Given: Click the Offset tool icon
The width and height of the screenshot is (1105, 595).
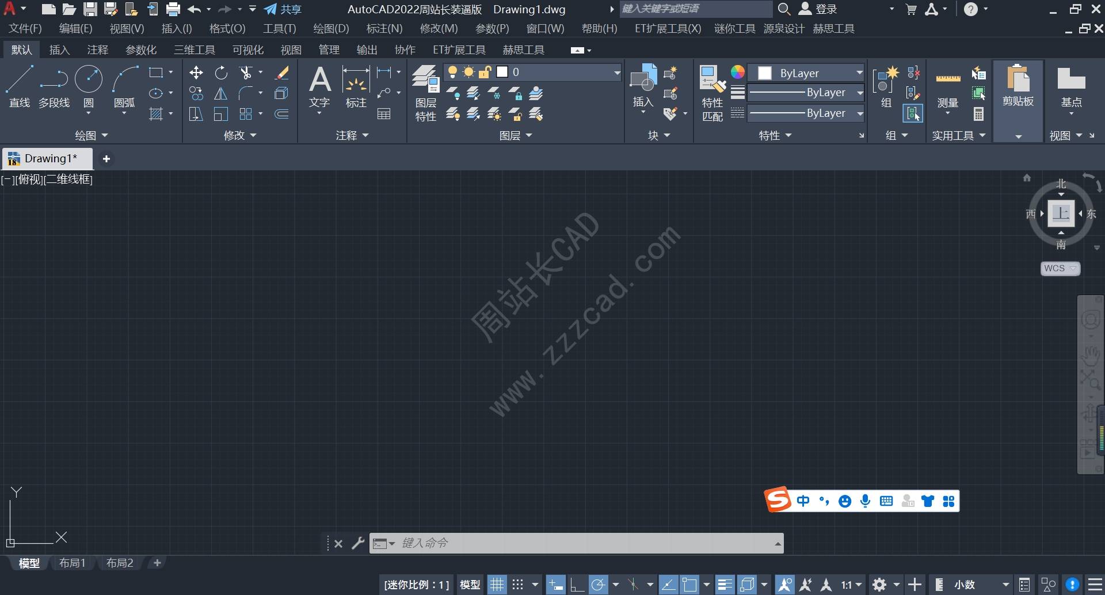Looking at the screenshot, I should 282,114.
